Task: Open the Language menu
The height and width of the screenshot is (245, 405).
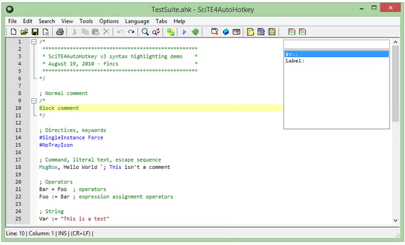Action: [137, 21]
